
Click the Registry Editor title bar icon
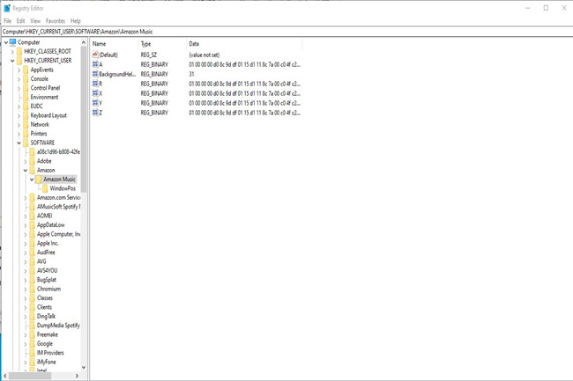[7, 8]
